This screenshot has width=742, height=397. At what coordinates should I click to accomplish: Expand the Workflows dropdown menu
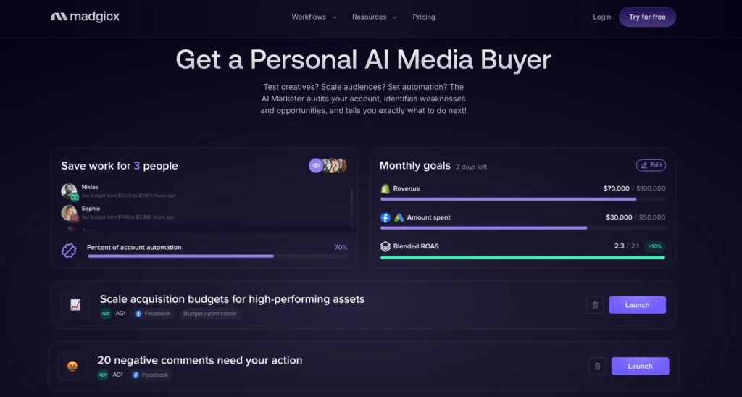pyautogui.click(x=314, y=17)
